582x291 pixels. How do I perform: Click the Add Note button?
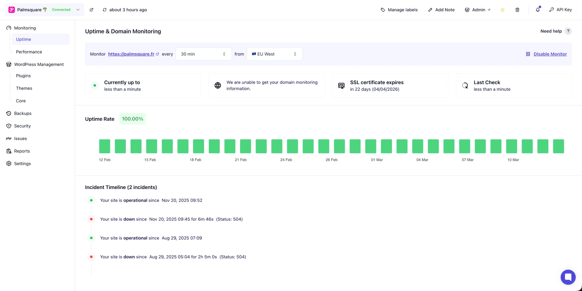[441, 10]
